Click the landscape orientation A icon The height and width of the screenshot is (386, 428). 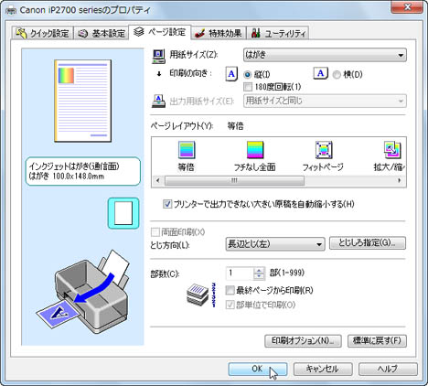pyautogui.click(x=320, y=73)
